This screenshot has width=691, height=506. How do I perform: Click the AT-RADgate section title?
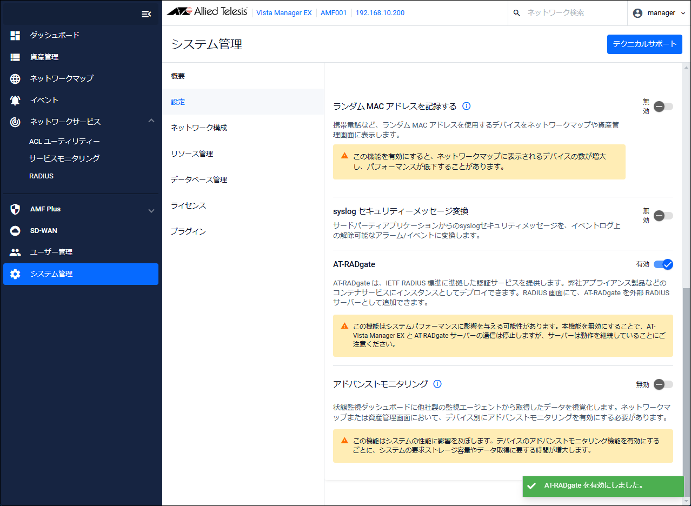click(x=354, y=264)
